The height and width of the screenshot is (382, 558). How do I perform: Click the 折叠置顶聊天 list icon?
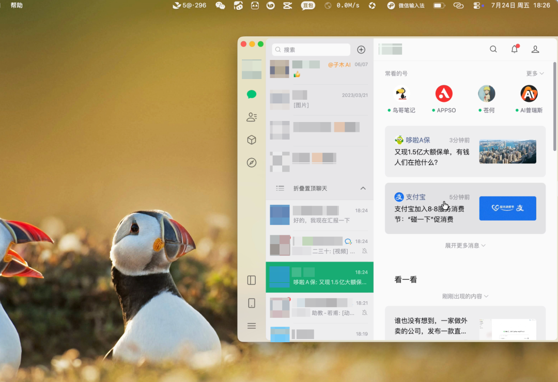click(280, 188)
